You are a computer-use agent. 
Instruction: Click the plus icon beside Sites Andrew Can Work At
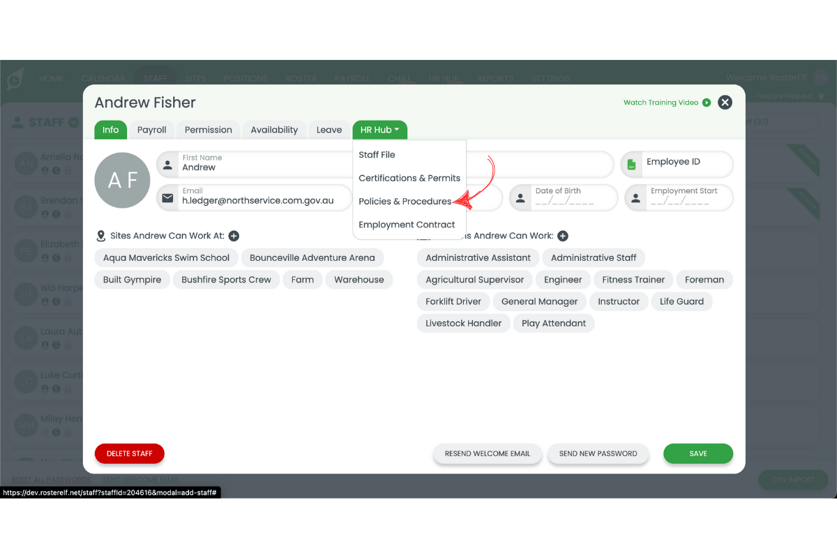(234, 236)
